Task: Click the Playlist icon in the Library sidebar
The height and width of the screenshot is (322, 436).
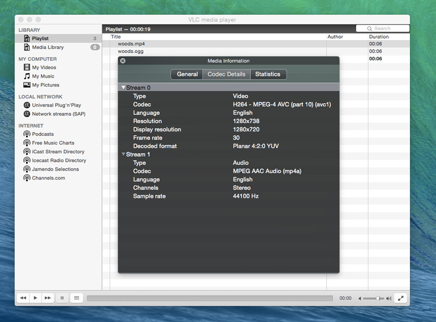Action: coord(26,38)
